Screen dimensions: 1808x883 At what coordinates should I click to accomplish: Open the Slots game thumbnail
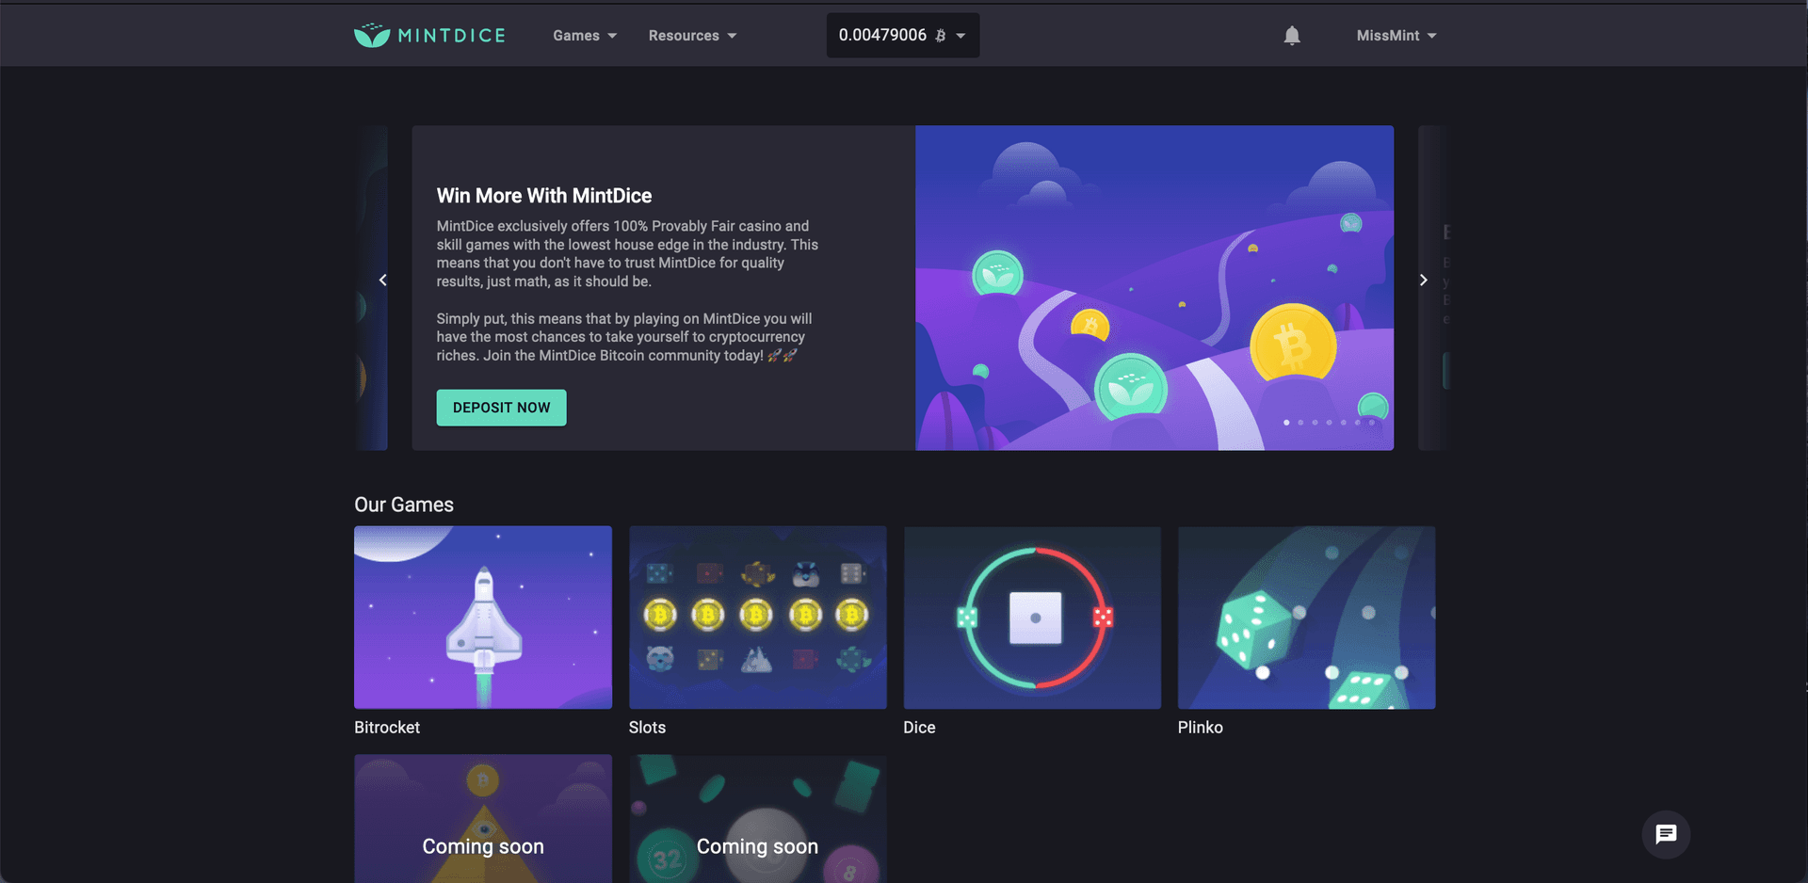tap(757, 617)
